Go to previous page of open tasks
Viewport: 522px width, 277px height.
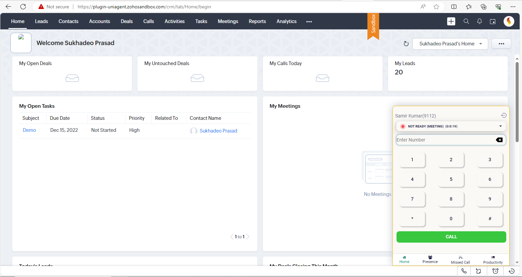[x=232, y=237]
